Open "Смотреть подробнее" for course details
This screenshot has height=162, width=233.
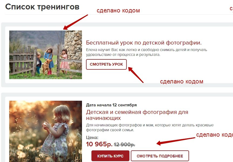coord(160,156)
